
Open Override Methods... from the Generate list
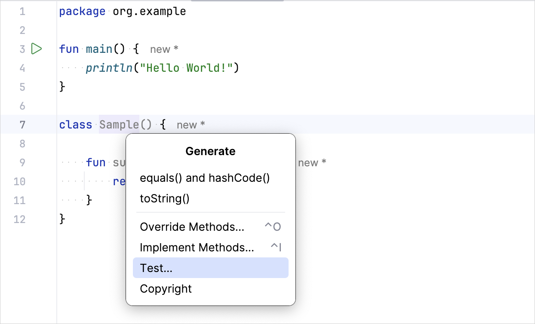click(192, 227)
